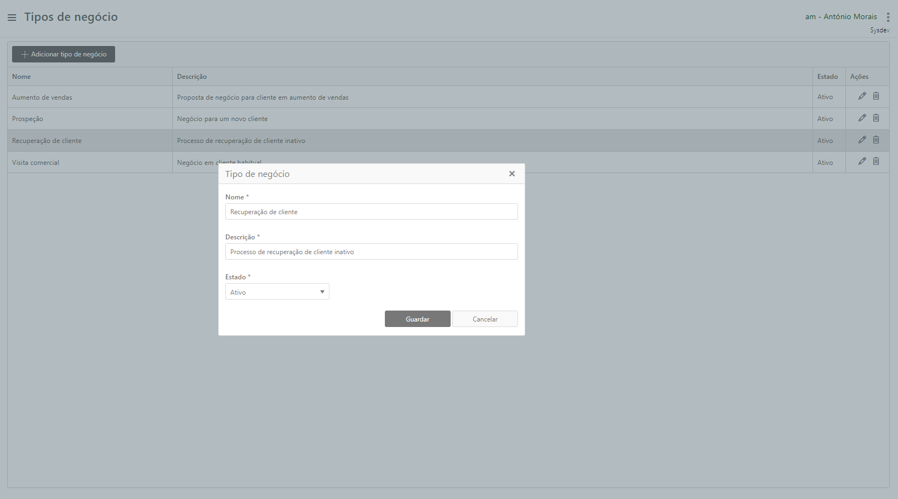Click the Descrição column header
The width and height of the screenshot is (898, 499).
[x=192, y=77]
